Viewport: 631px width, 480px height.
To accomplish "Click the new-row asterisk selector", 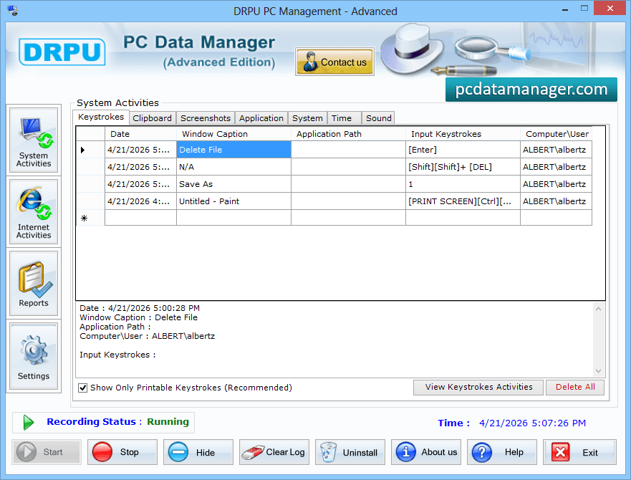I will 90,218.
